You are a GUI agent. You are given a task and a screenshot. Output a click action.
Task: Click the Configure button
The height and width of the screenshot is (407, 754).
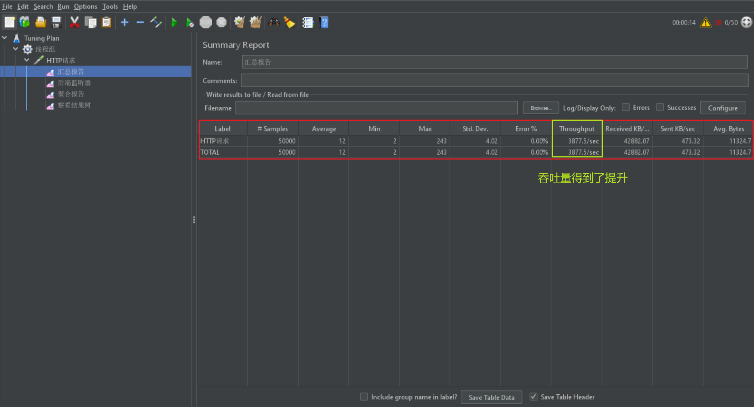pos(723,108)
